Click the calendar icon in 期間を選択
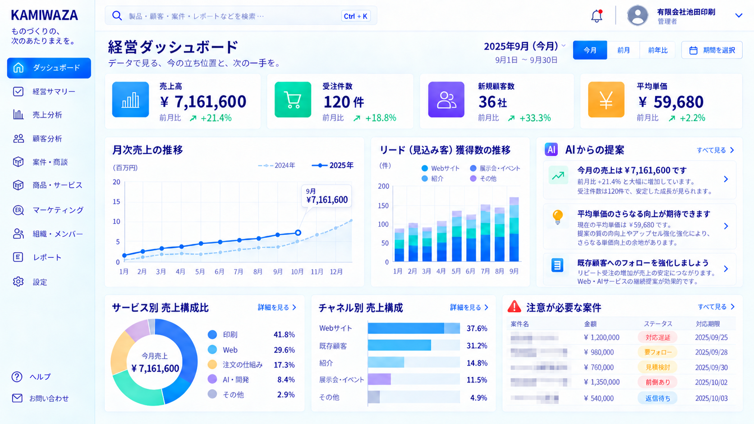This screenshot has width=754, height=424. [694, 50]
